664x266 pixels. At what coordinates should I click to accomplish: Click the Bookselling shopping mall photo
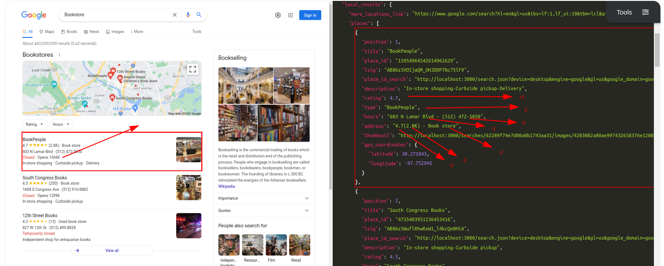[246, 85]
